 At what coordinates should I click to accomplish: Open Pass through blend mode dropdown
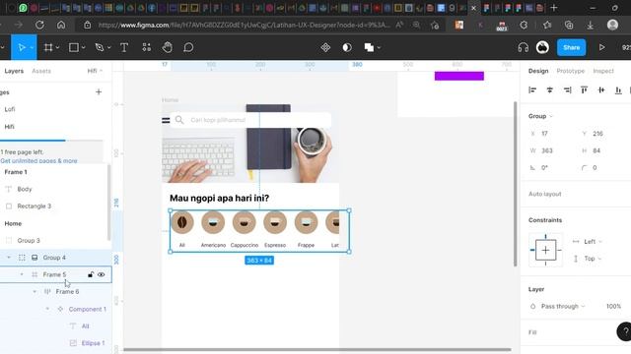tap(563, 306)
